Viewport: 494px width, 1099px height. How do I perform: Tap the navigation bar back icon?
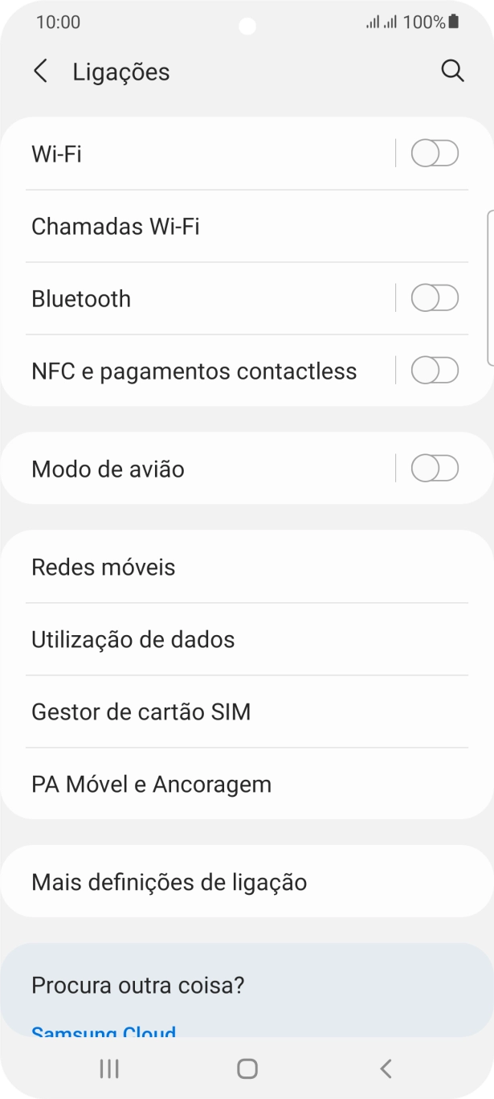(385, 1069)
